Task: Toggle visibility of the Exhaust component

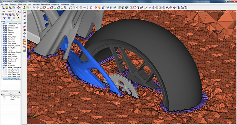Action: pyautogui.click(x=4, y=30)
